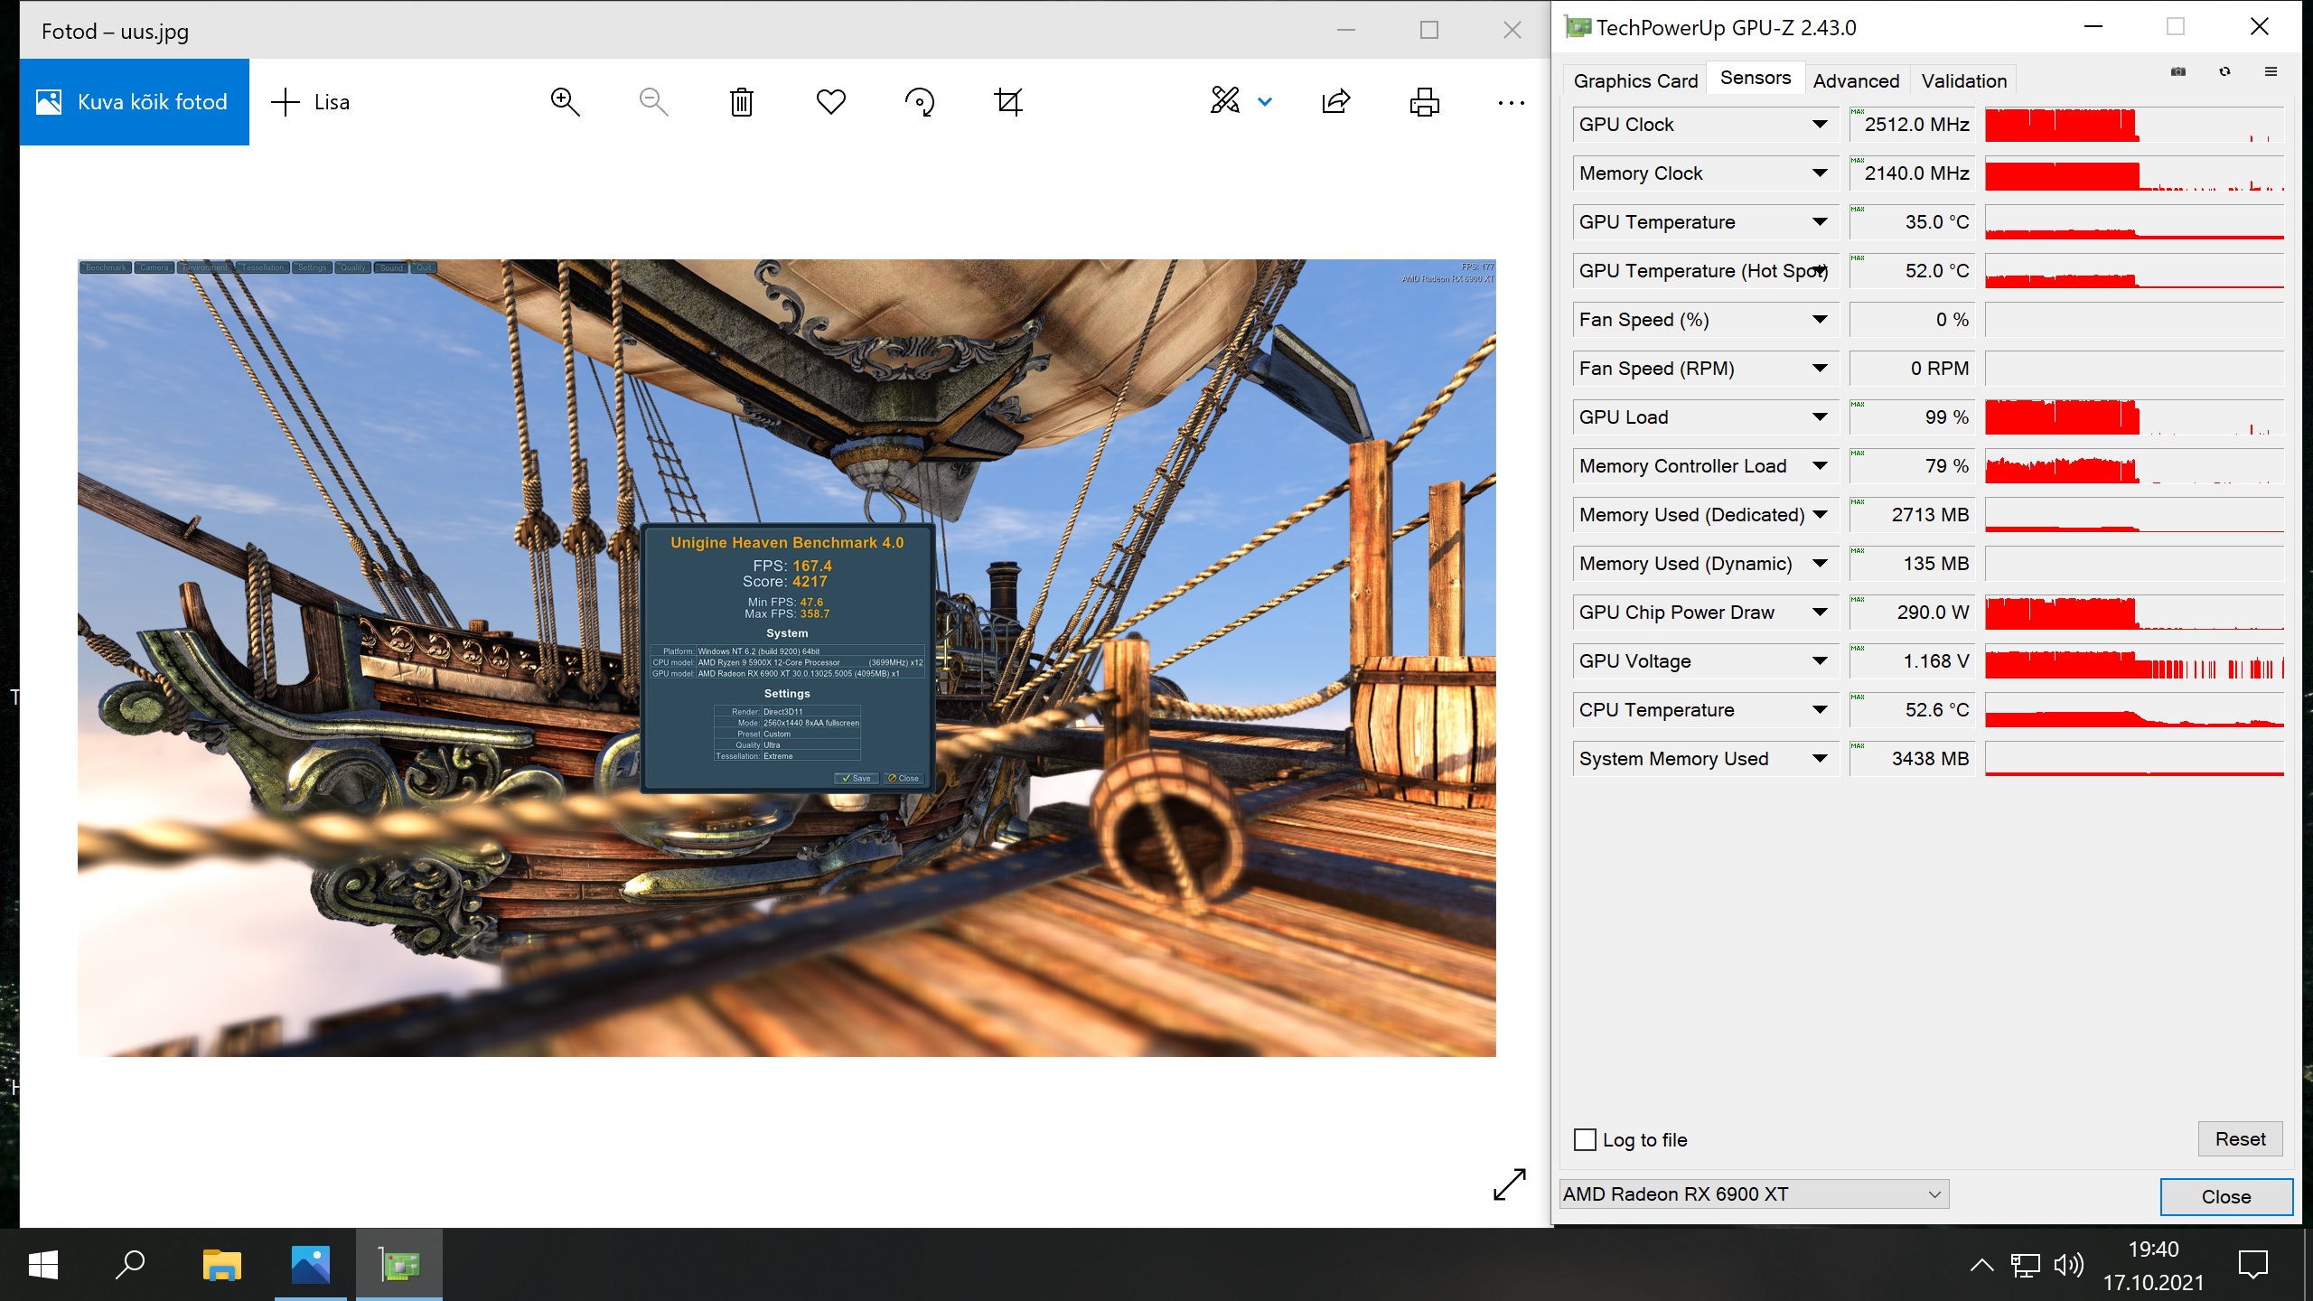Go to the Validation tab
Image resolution: width=2313 pixels, height=1301 pixels.
click(1964, 81)
